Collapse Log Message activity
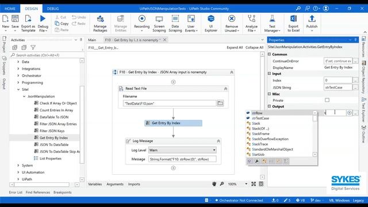The image size is (368, 207). click(x=218, y=141)
